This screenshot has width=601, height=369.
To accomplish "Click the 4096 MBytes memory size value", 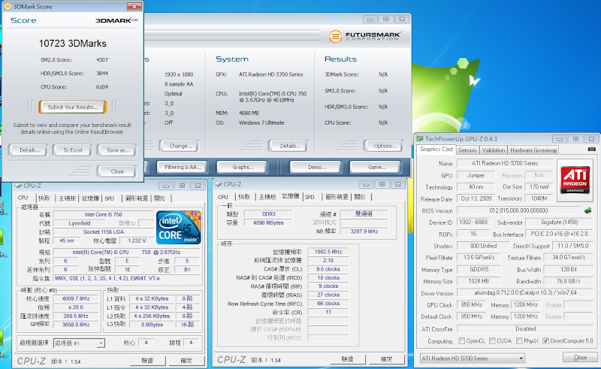I will pyautogui.click(x=268, y=223).
